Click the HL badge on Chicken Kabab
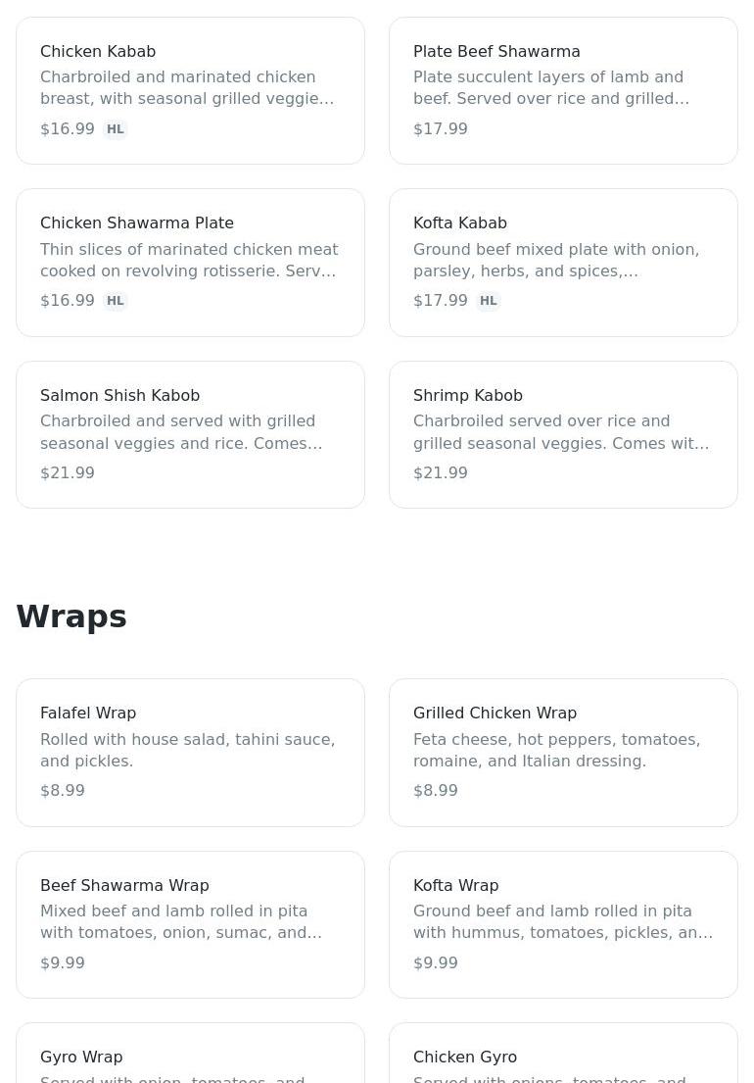 click(116, 129)
